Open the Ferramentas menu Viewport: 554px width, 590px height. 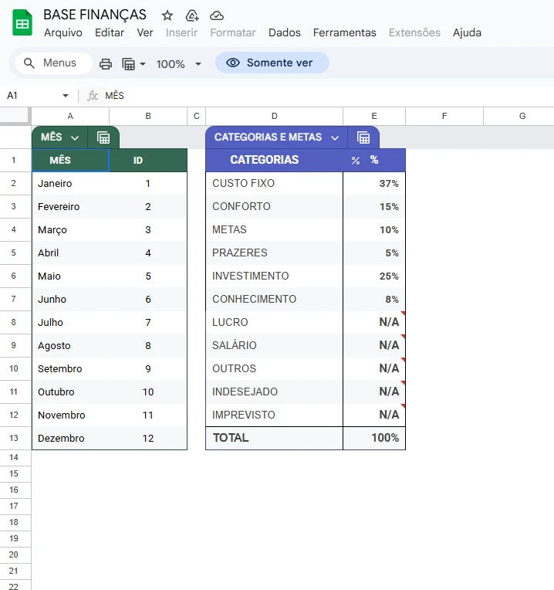tap(344, 32)
